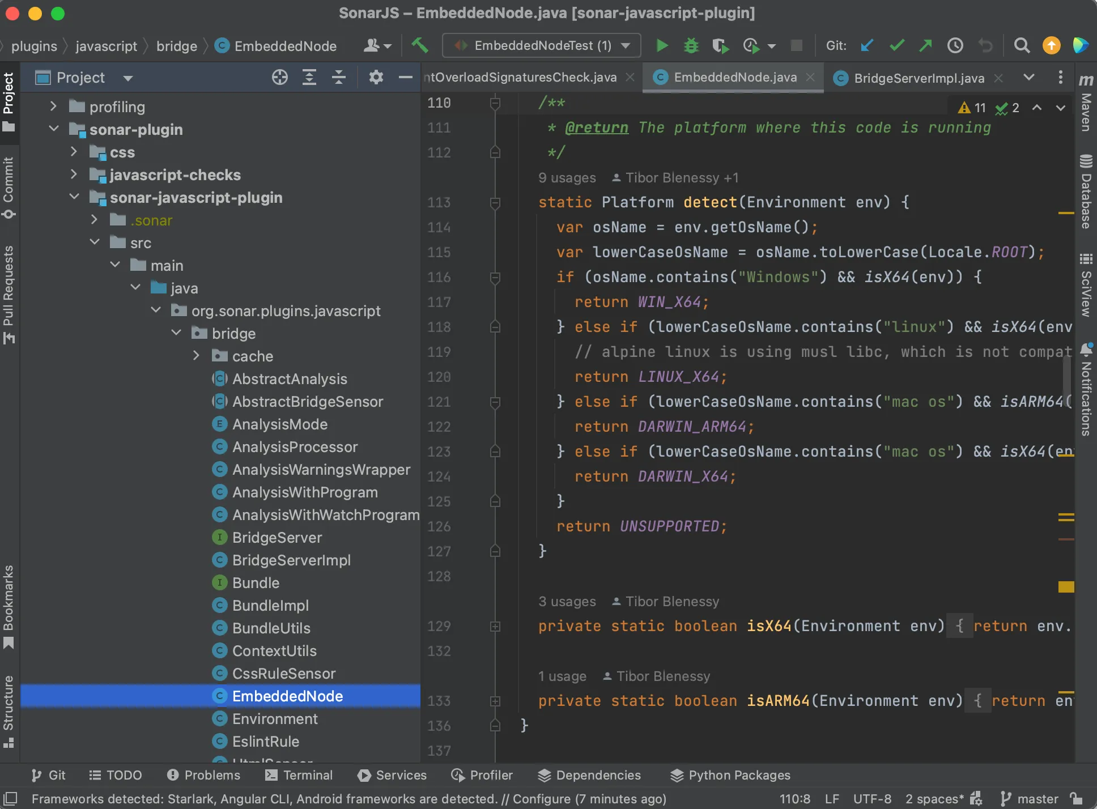Click the bridge breadcrumb
This screenshot has height=809, width=1097.
[177, 46]
